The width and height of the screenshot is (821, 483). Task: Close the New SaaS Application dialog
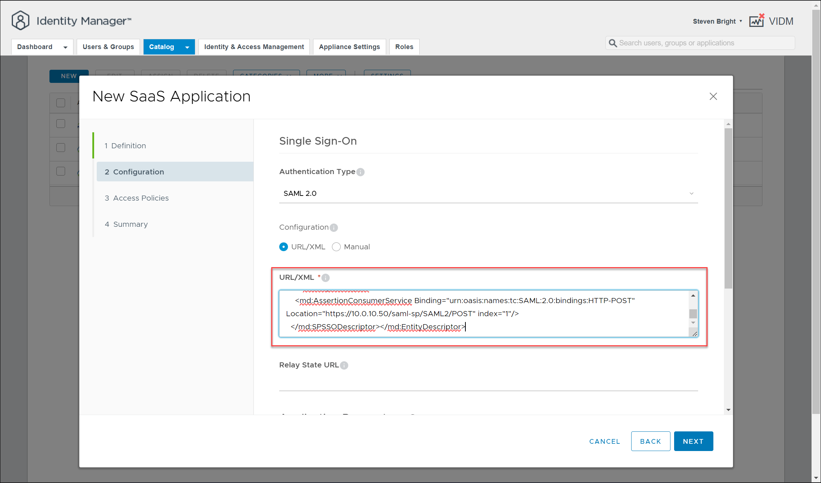pyautogui.click(x=713, y=96)
